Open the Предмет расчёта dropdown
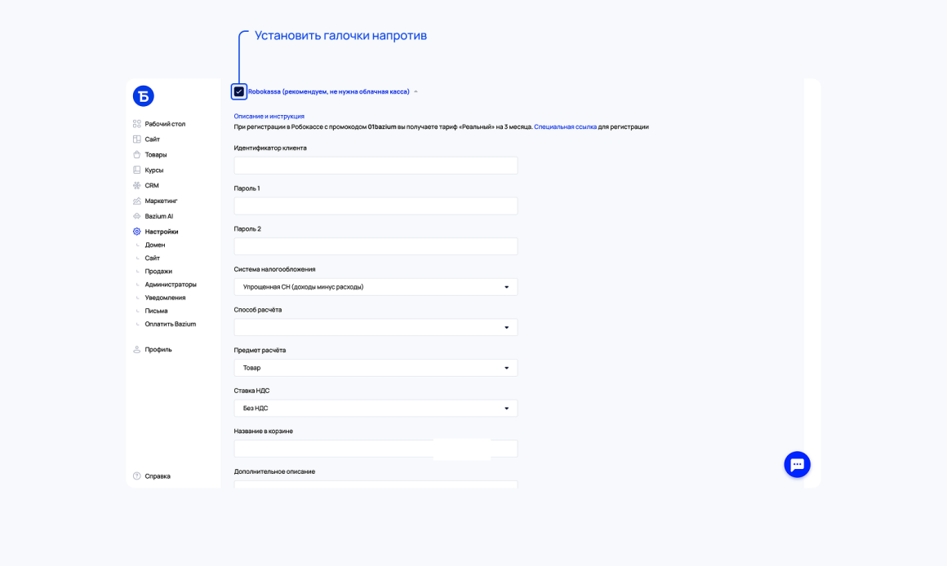Viewport: 947px width, 566px height. coord(376,368)
